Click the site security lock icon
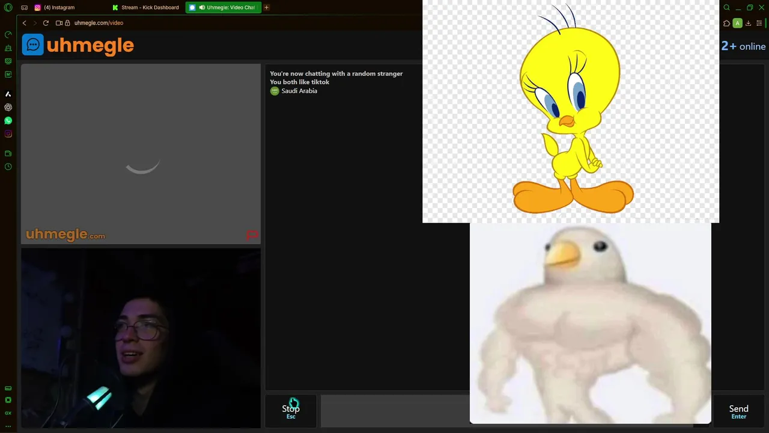This screenshot has width=769, height=433. [67, 23]
